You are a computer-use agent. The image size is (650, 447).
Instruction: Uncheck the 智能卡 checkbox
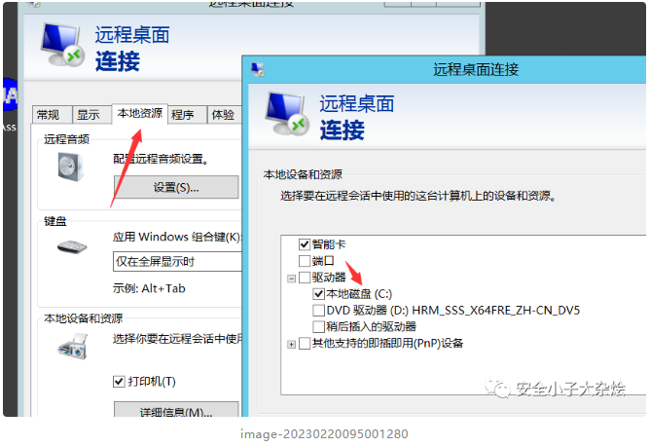tap(305, 244)
